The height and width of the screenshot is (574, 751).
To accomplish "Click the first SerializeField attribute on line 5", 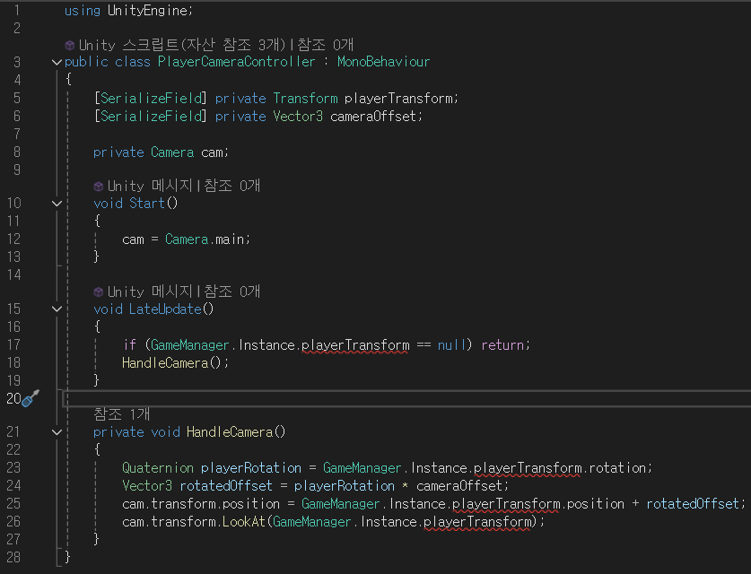I will click(x=151, y=98).
